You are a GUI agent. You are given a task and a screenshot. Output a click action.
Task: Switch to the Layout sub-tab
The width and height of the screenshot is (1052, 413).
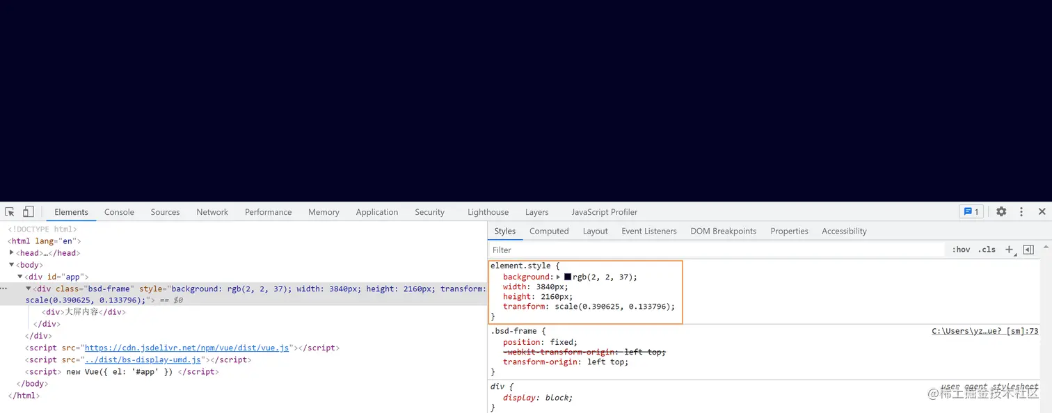pyautogui.click(x=595, y=231)
